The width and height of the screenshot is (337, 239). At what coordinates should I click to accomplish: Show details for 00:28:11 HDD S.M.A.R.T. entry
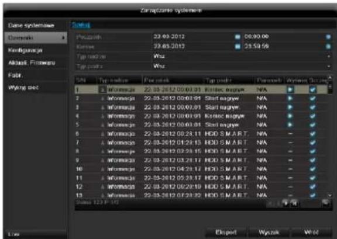tap(312, 134)
